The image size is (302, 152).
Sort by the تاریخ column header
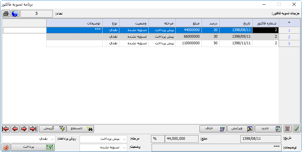236,23
